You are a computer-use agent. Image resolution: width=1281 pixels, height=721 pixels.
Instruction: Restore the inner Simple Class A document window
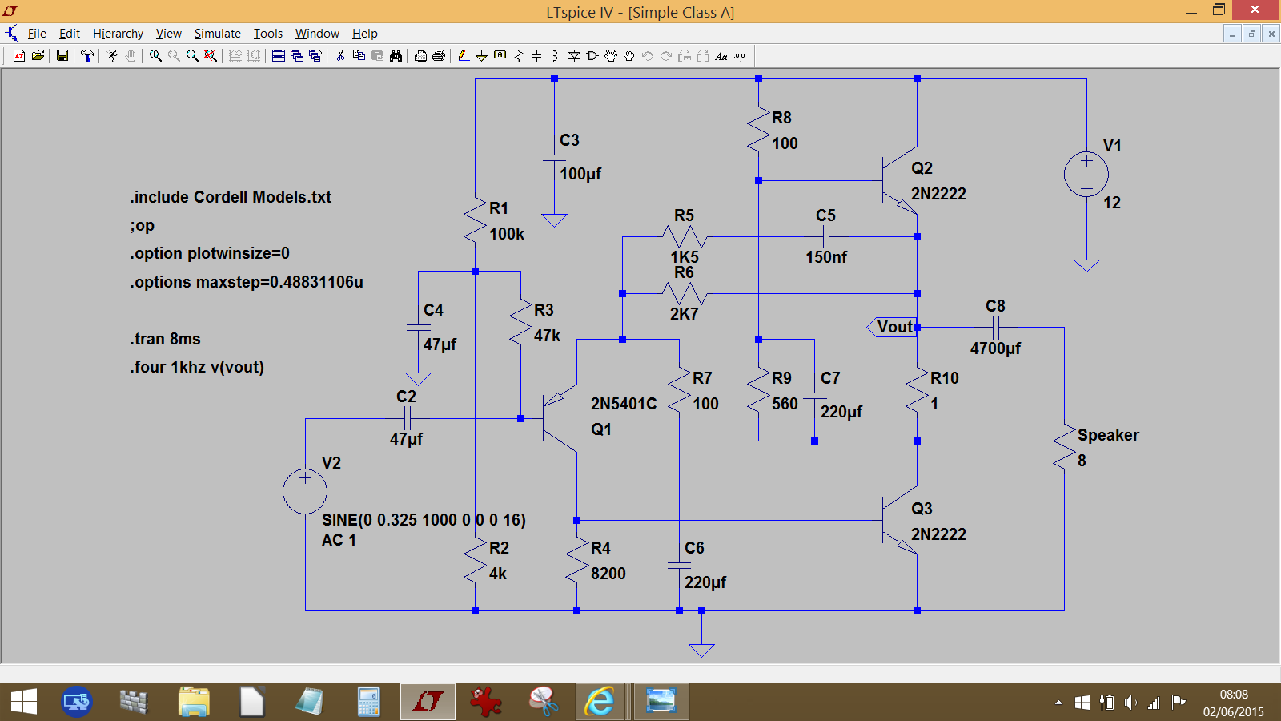click(x=1251, y=34)
